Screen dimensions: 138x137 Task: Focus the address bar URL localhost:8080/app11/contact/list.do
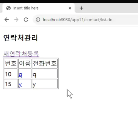click(x=78, y=20)
